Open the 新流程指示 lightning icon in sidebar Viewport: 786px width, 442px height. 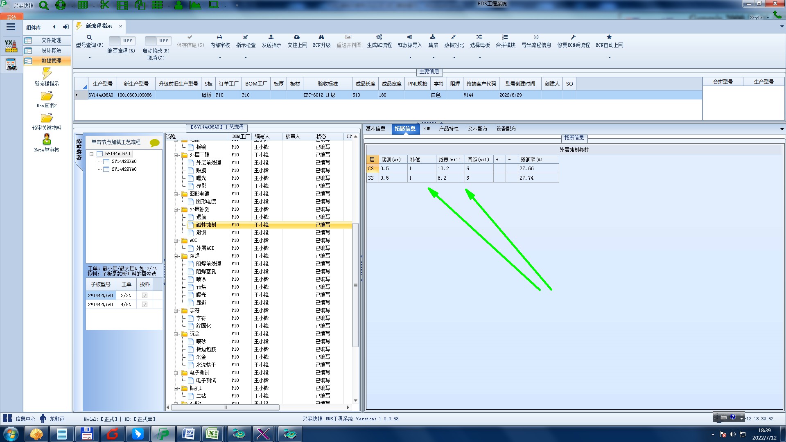click(x=47, y=74)
